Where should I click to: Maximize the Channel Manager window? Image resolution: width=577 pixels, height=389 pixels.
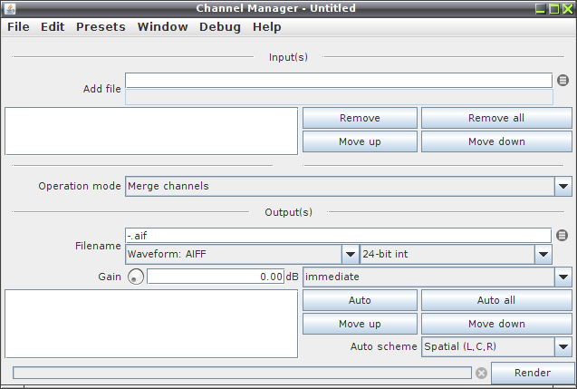pyautogui.click(x=553, y=9)
